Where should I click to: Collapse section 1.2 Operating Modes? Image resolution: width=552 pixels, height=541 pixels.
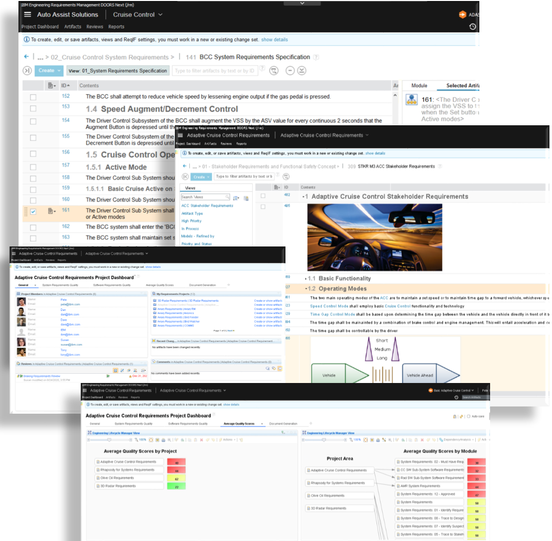pos(306,289)
